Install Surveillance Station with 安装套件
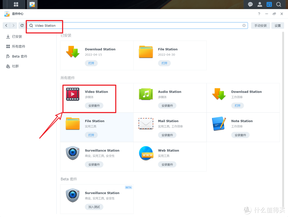288x217 pixels. [94, 165]
